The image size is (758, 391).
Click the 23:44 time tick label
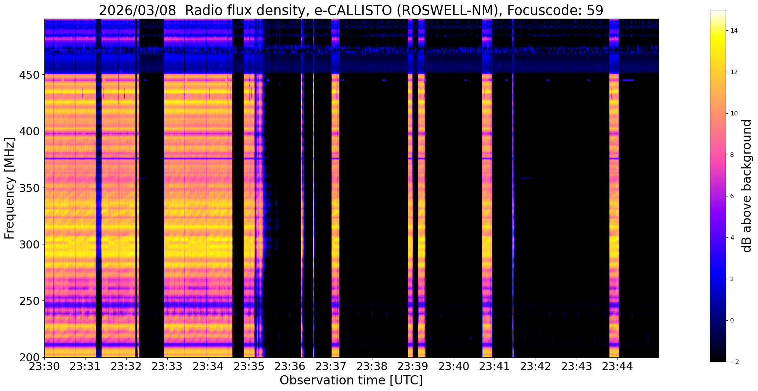618,366
